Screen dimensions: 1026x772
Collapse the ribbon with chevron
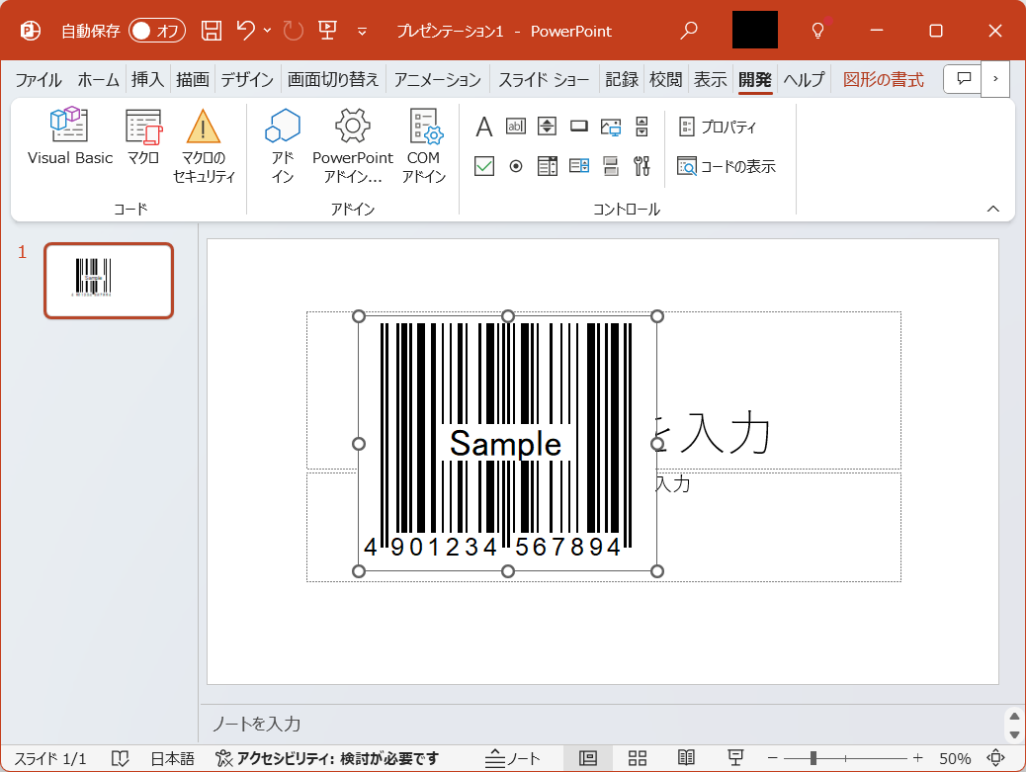click(992, 209)
